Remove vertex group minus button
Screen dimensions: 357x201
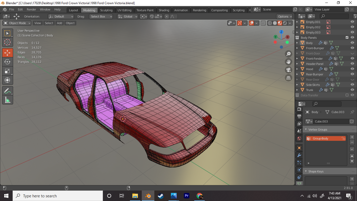tap(352, 142)
